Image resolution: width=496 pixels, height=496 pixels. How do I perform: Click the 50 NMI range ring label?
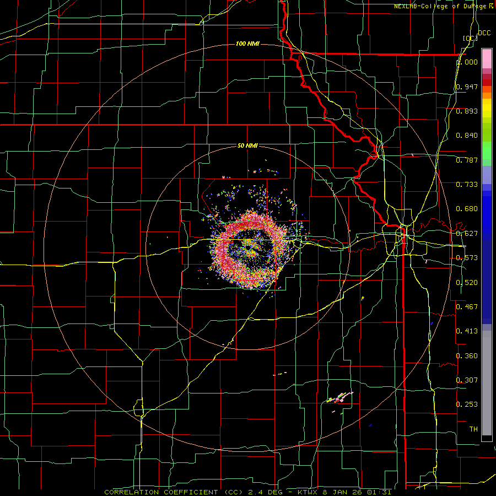tap(247, 145)
